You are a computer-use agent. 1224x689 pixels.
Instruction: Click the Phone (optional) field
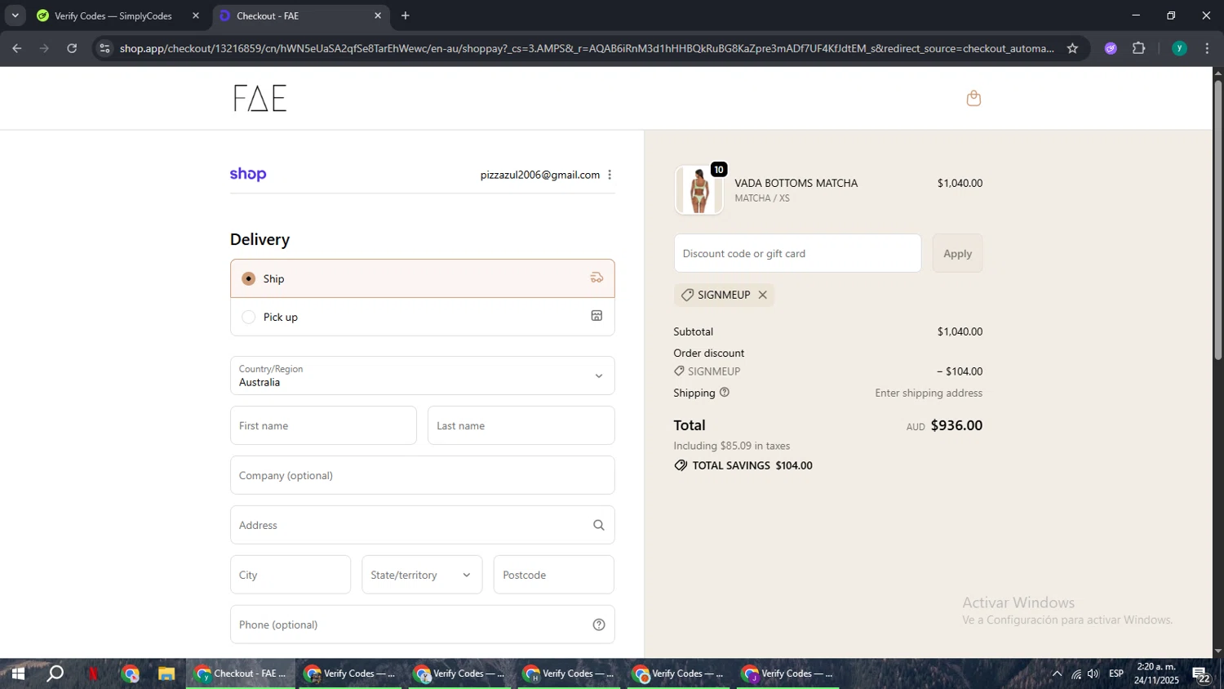(x=422, y=625)
